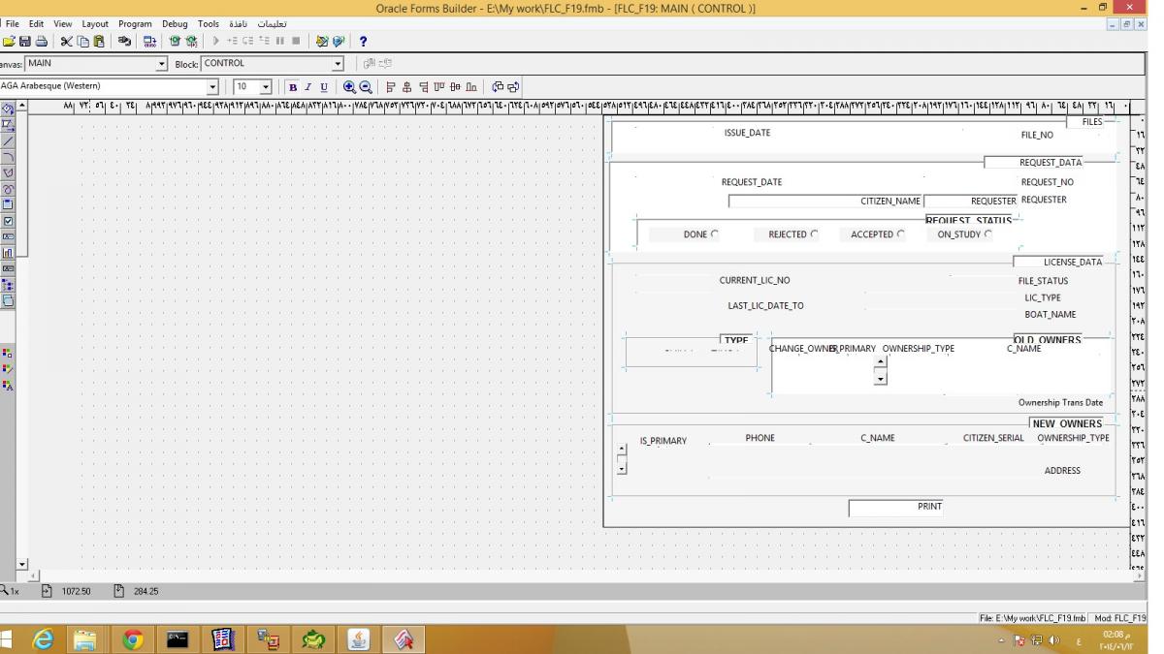The height and width of the screenshot is (654, 1164).
Task: Select the Line drawing tool
Action: coord(8,141)
